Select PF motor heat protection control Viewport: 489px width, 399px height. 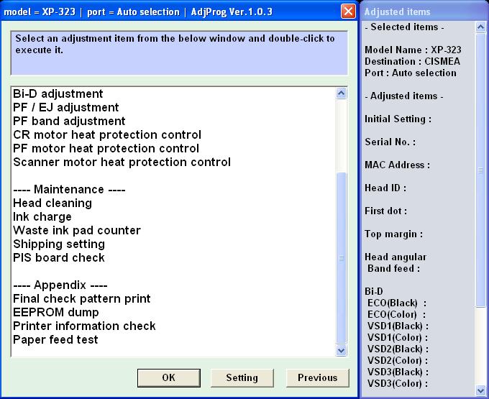[x=106, y=149]
